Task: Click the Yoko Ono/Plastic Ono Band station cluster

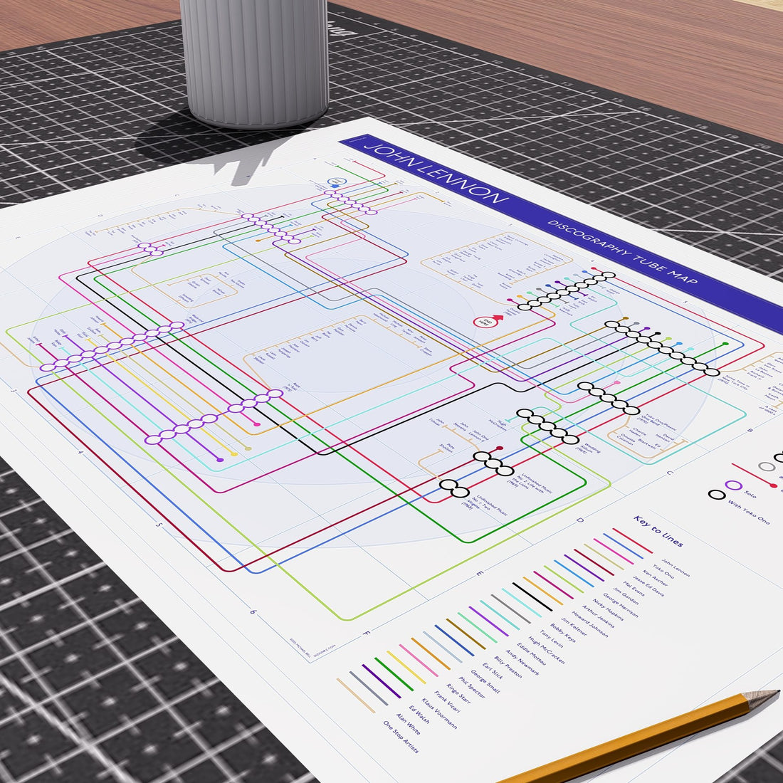Action: click(x=609, y=397)
